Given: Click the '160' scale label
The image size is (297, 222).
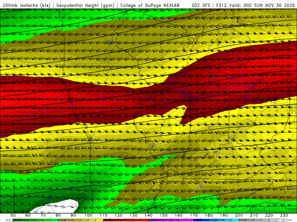Looking at the screenshot, I should [179, 215].
